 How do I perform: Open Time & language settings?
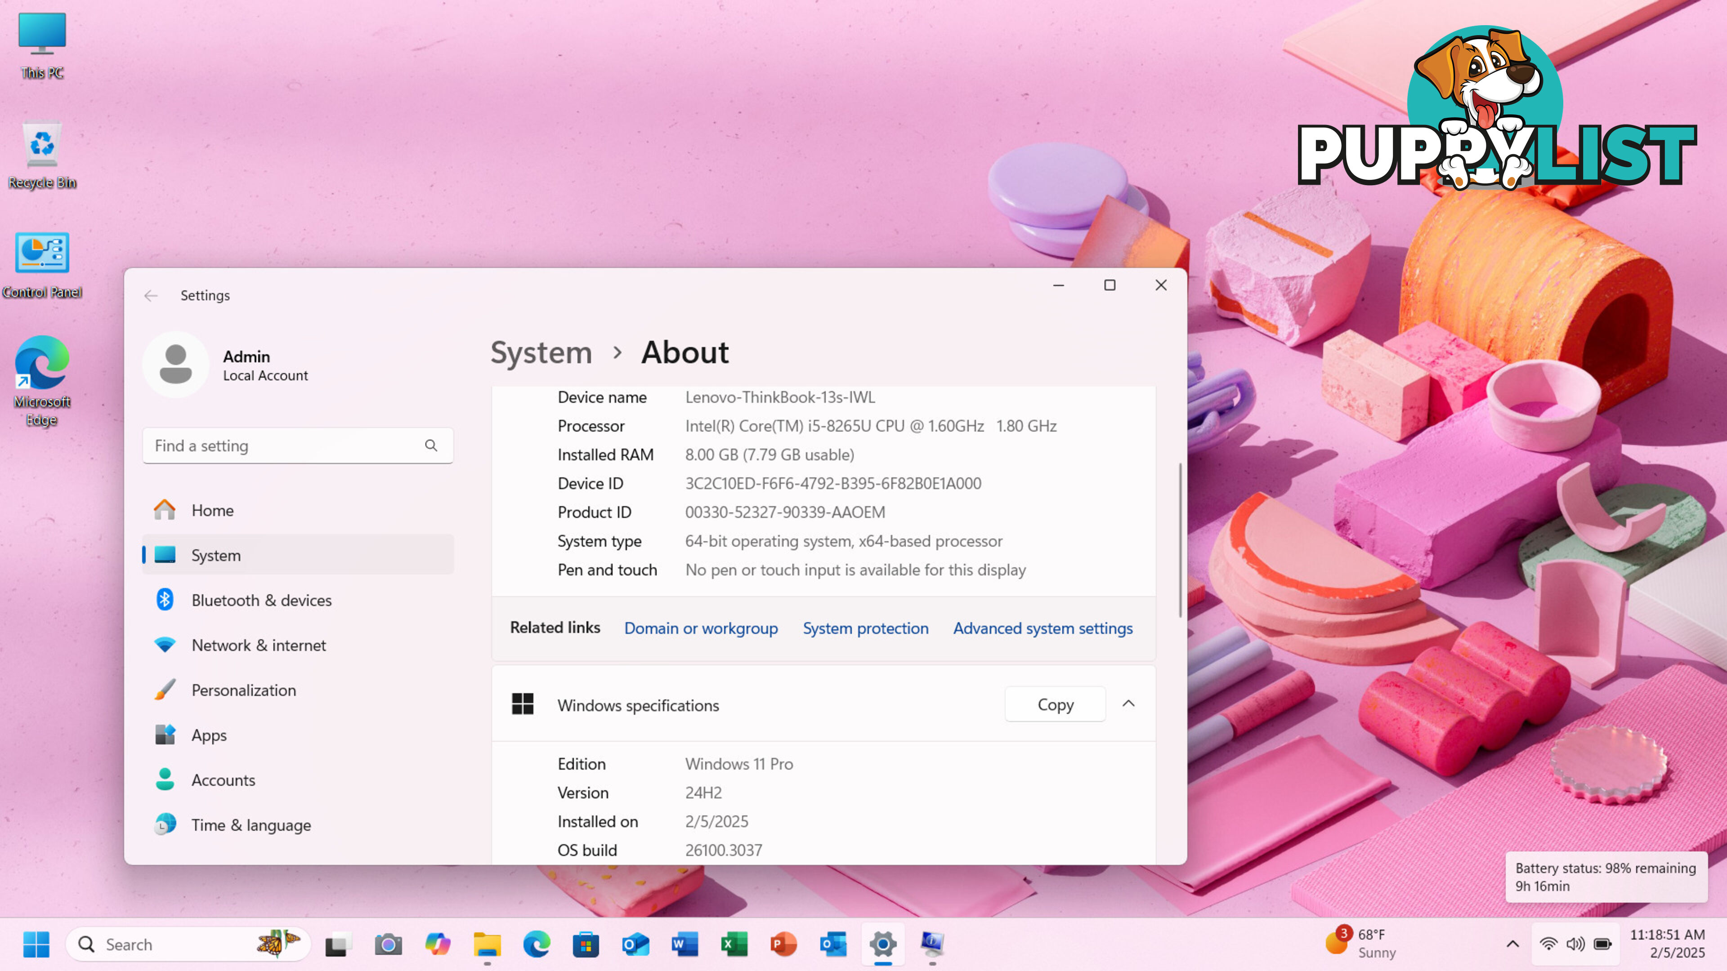(298, 825)
